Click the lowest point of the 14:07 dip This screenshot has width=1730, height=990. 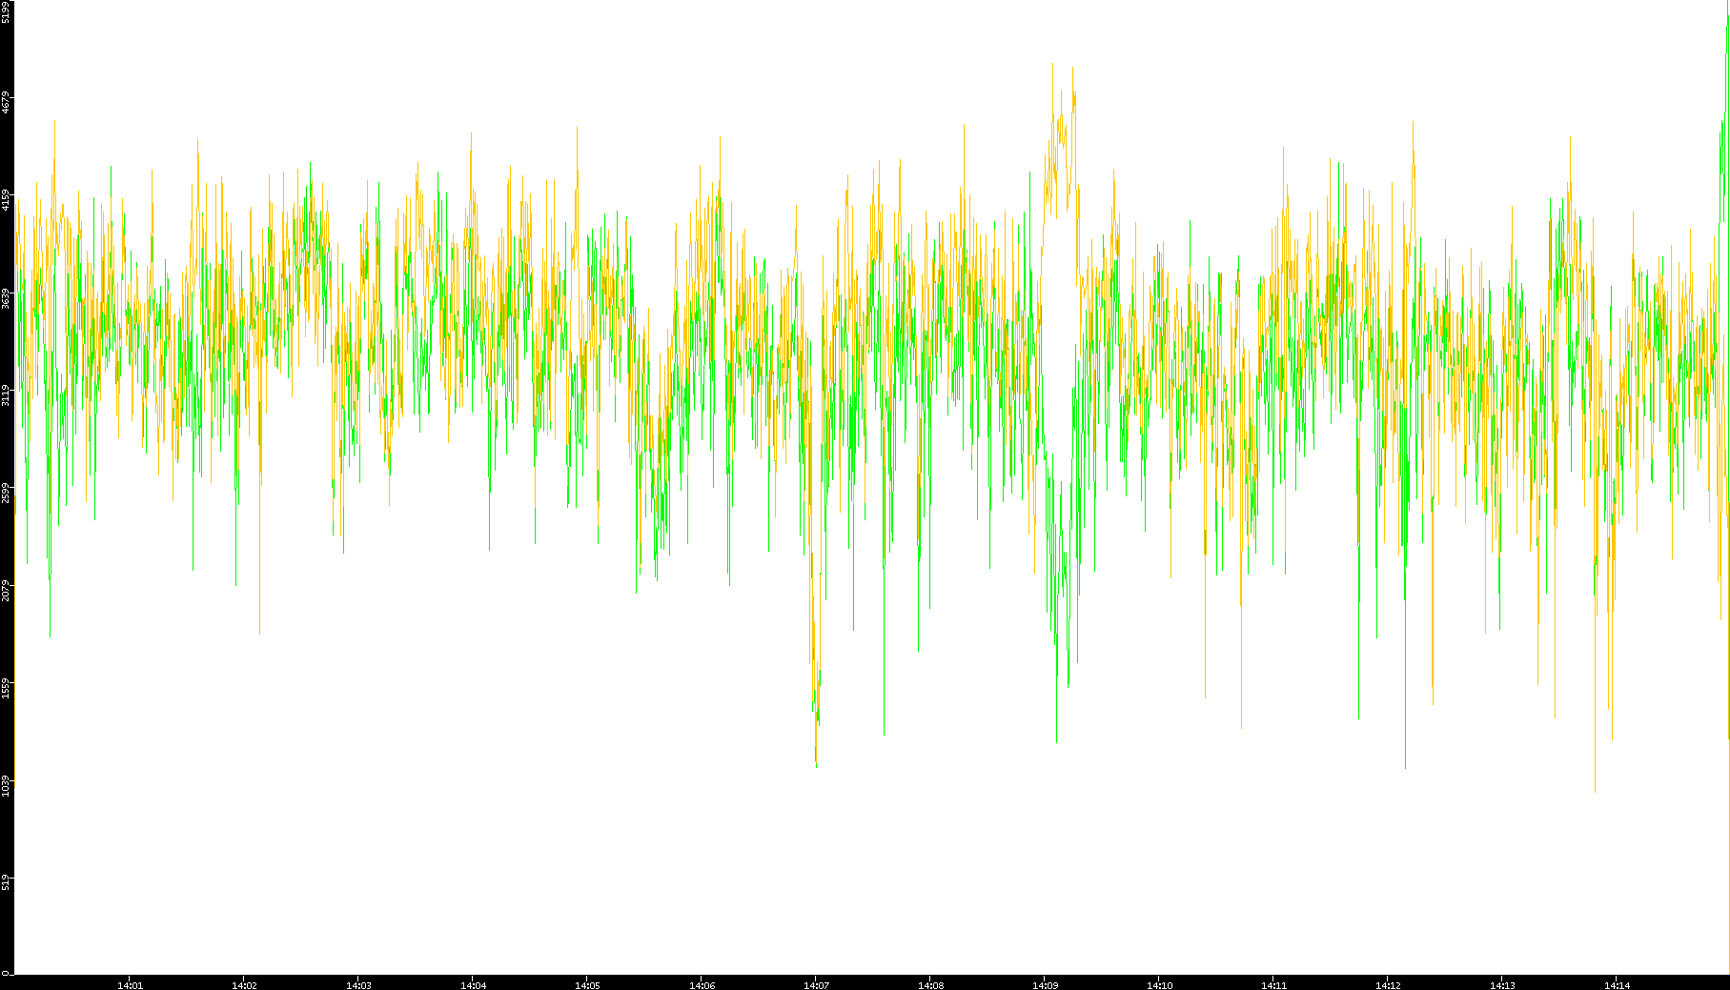pos(816,764)
